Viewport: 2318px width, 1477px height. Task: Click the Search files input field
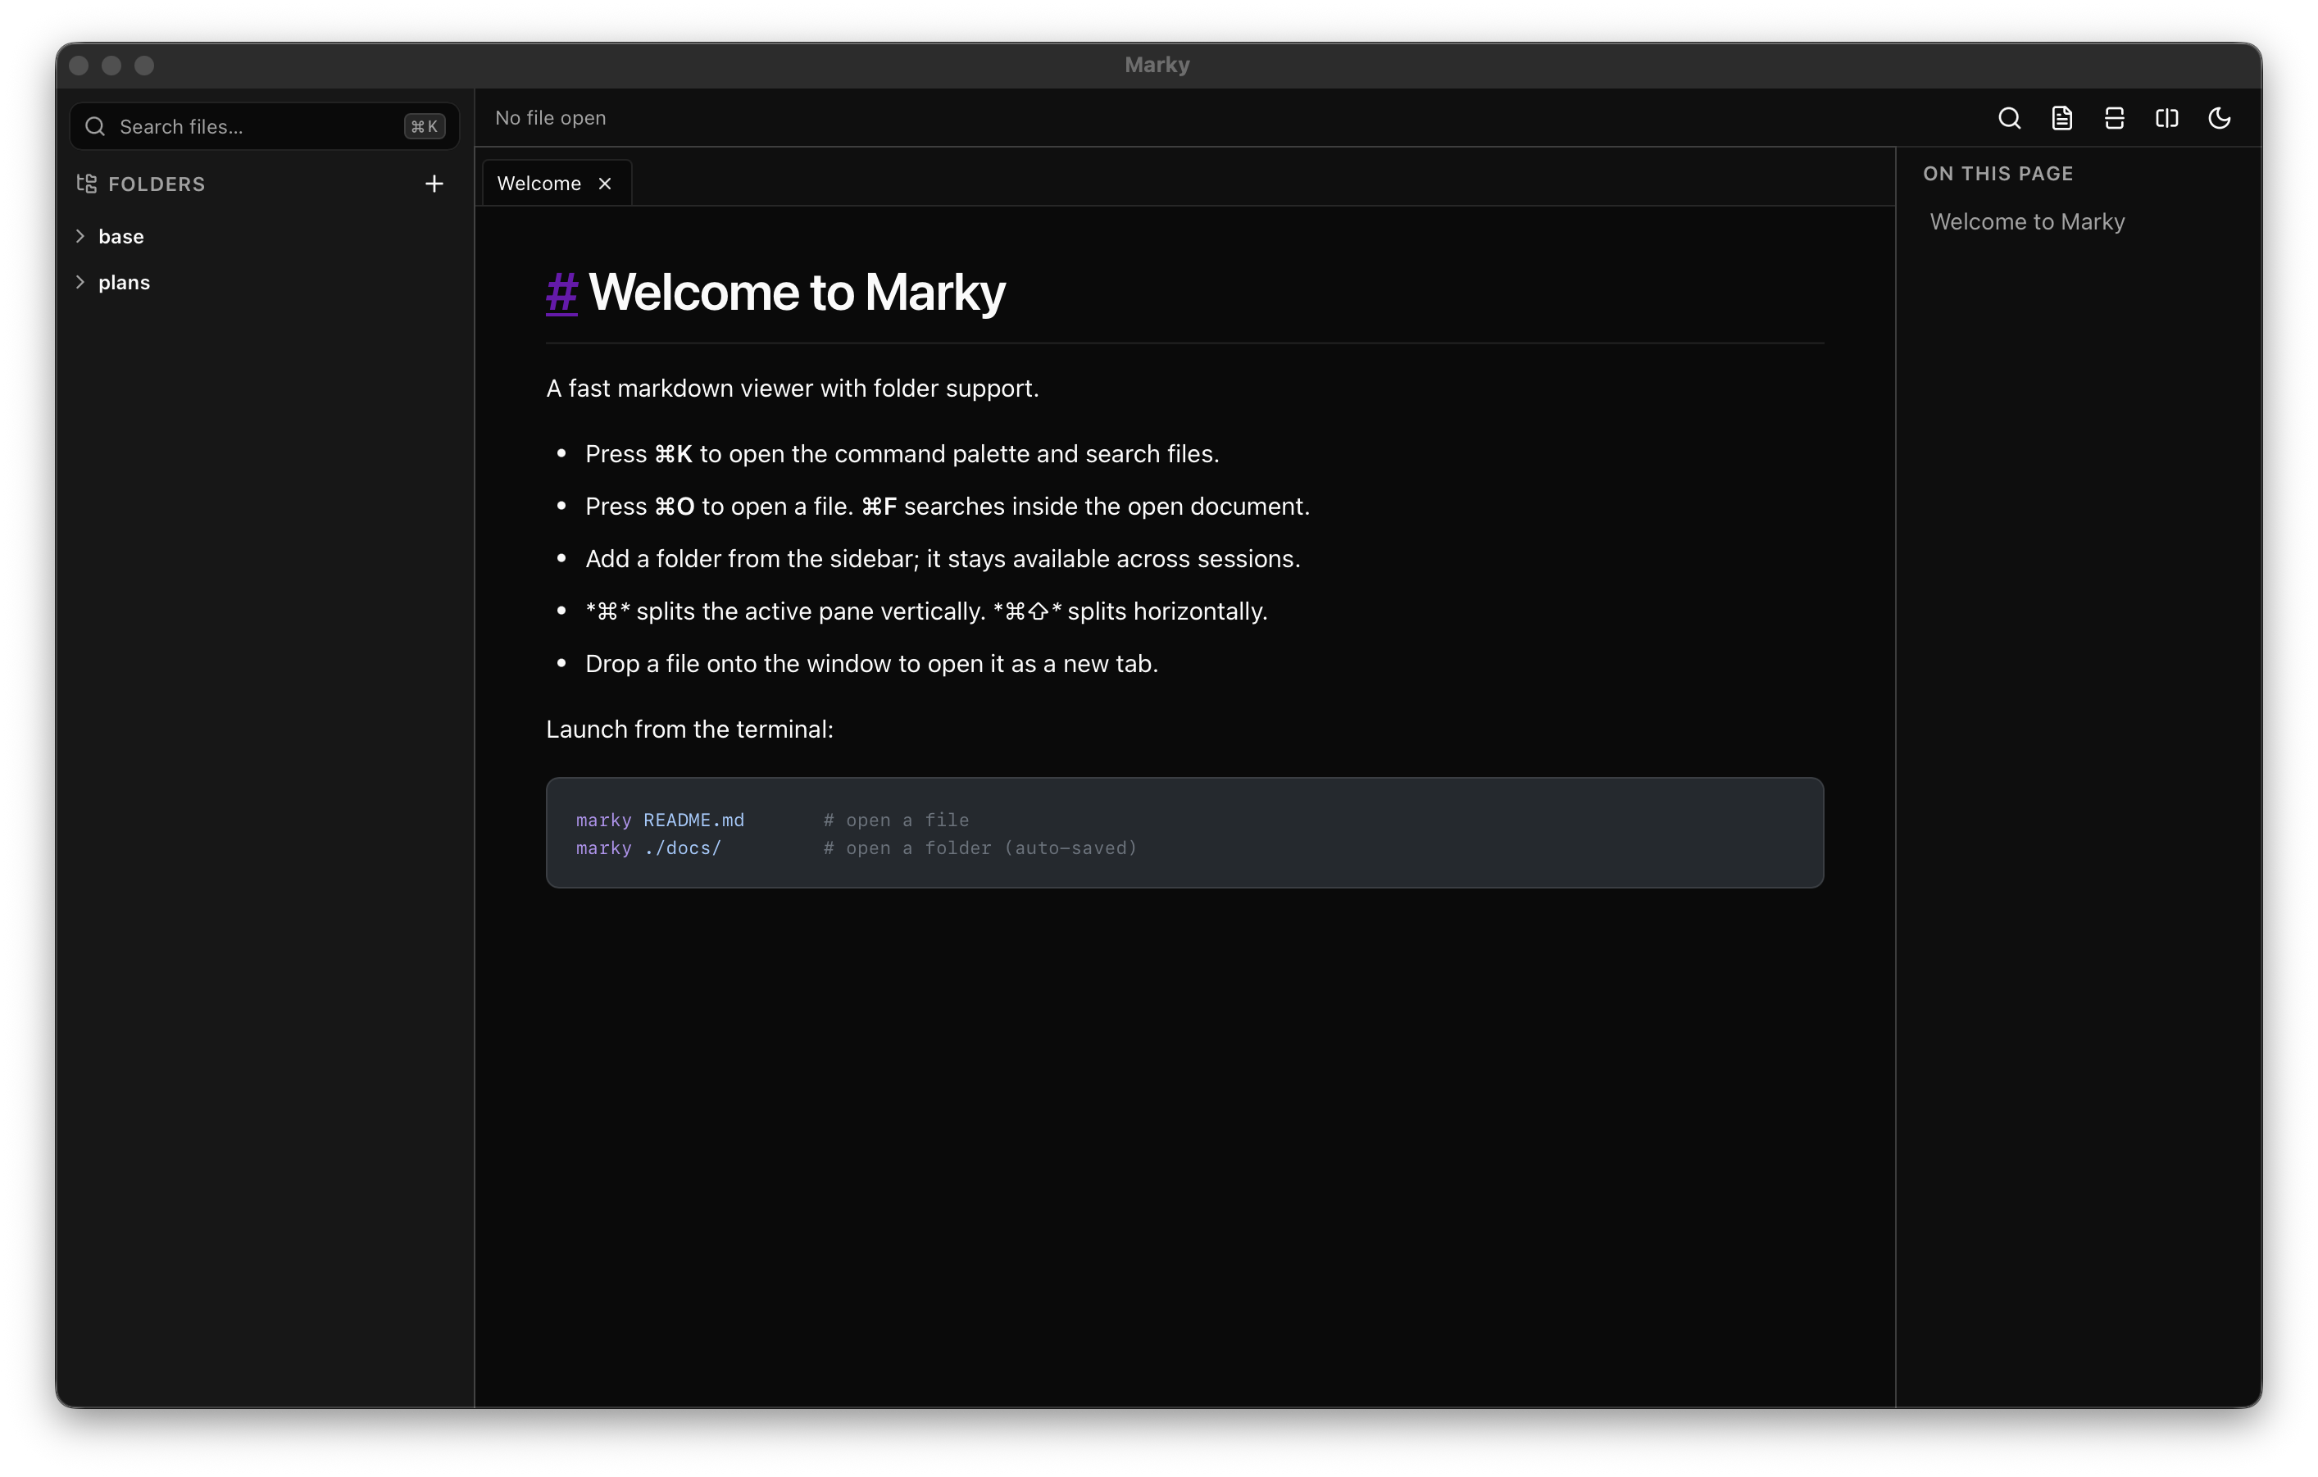pyautogui.click(x=241, y=126)
